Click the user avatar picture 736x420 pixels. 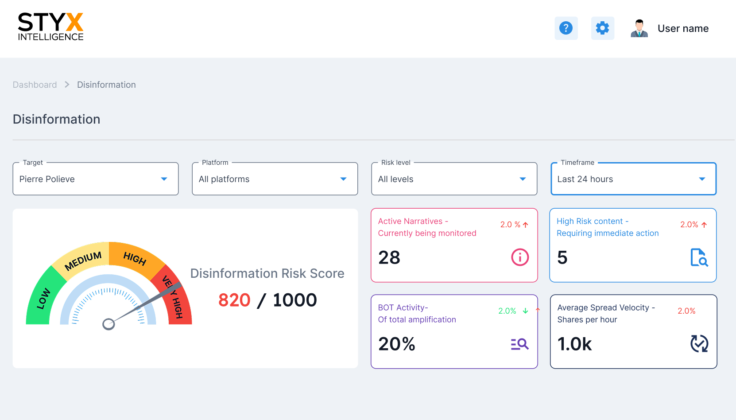pyautogui.click(x=639, y=28)
